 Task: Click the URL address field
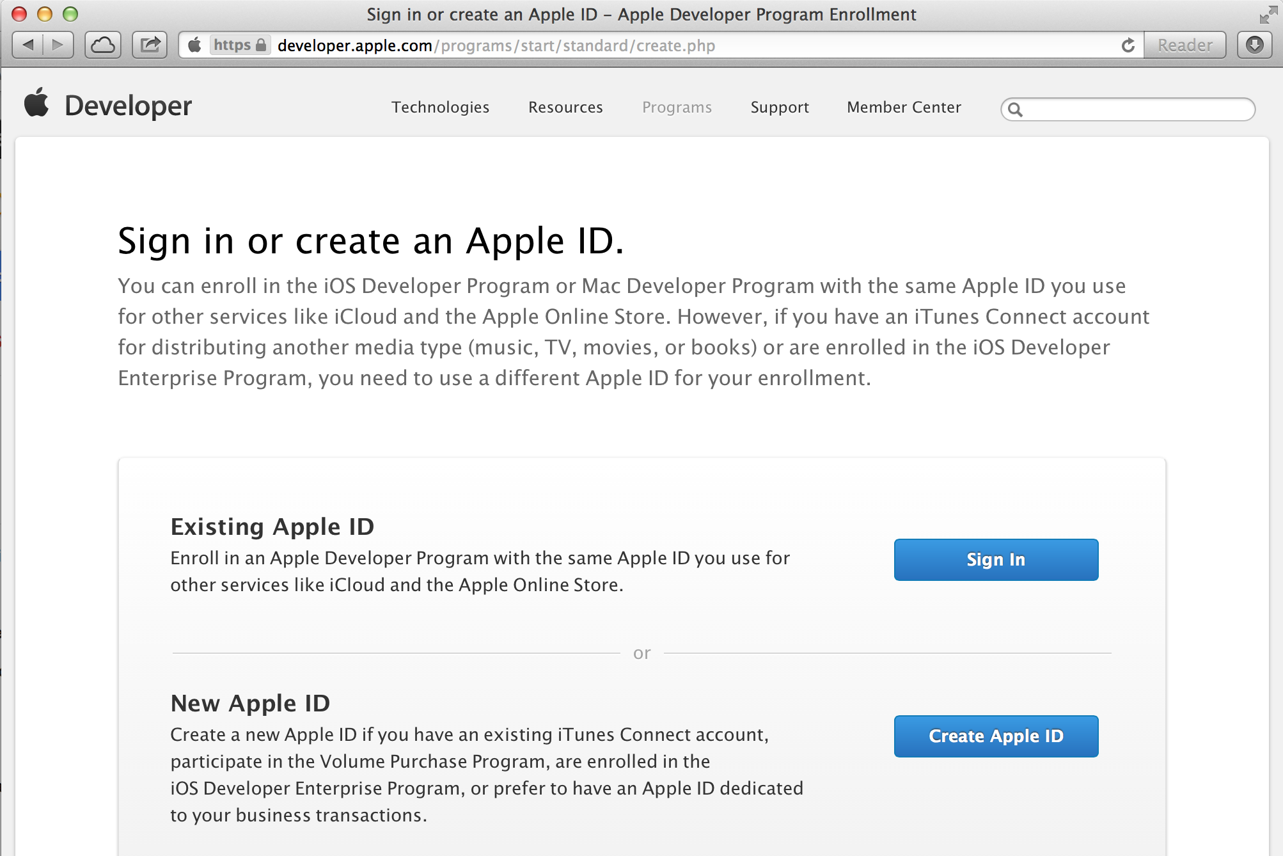pos(661,45)
